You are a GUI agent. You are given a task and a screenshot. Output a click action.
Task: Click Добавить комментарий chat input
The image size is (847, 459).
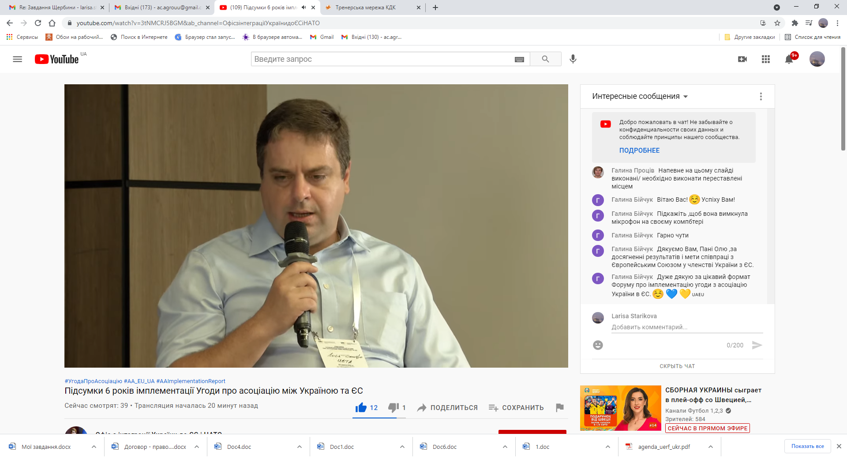click(x=687, y=327)
